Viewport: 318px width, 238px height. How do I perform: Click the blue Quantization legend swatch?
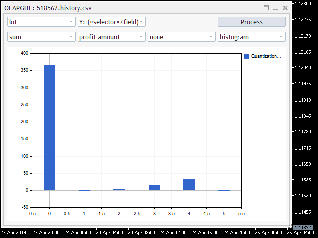pyautogui.click(x=246, y=56)
